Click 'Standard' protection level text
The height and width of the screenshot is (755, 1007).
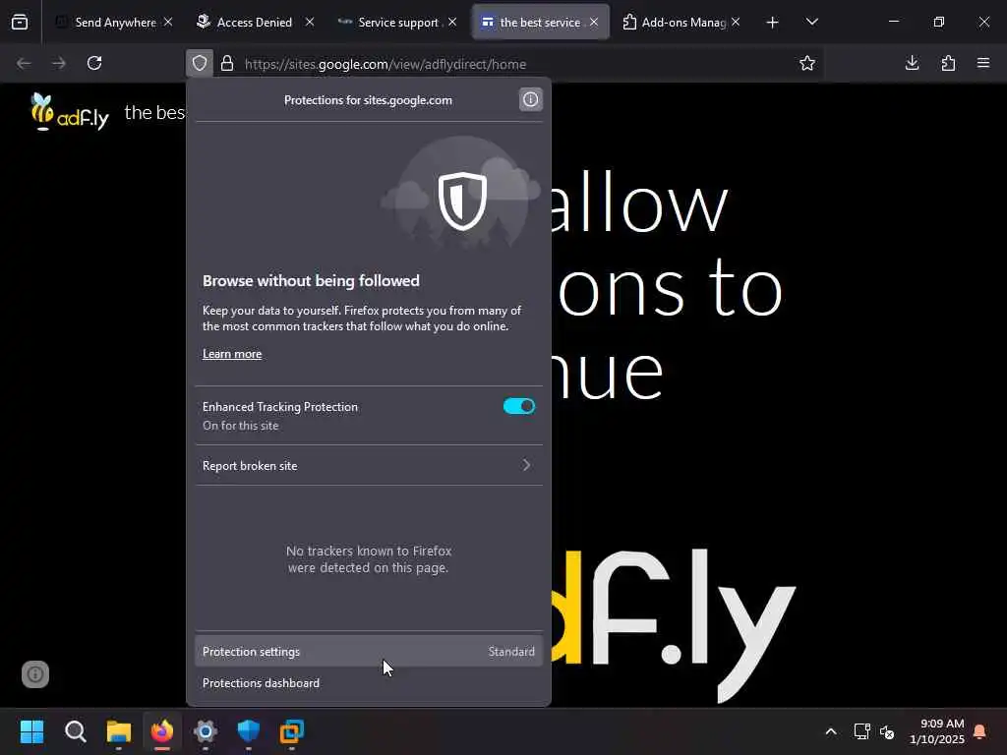pos(511,652)
